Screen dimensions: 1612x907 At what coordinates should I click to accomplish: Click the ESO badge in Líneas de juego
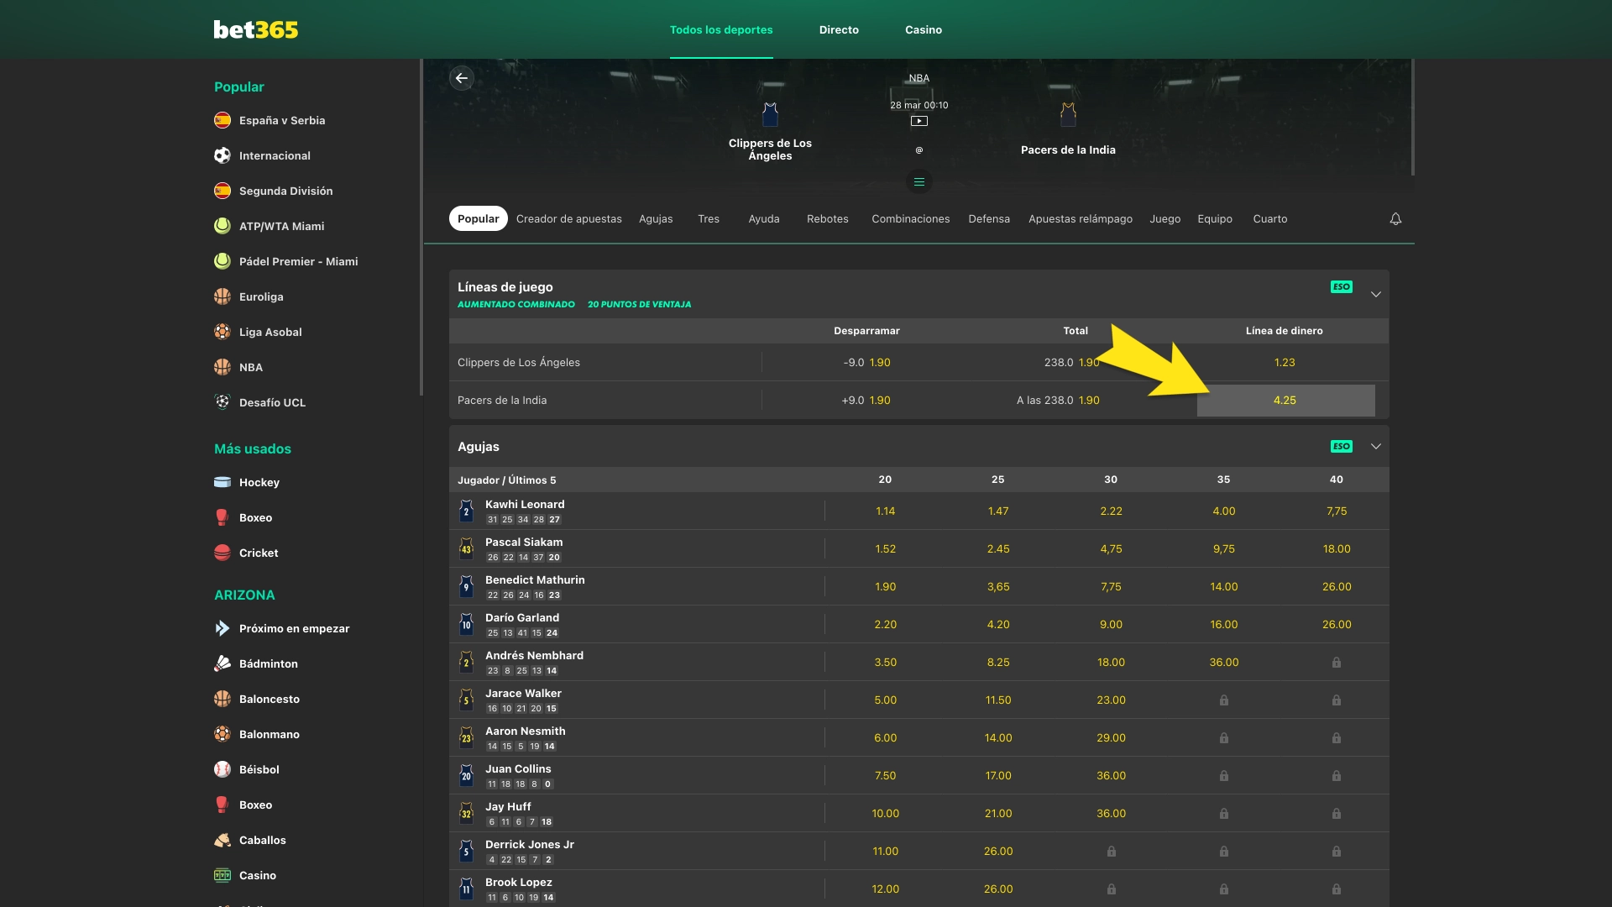(x=1342, y=287)
